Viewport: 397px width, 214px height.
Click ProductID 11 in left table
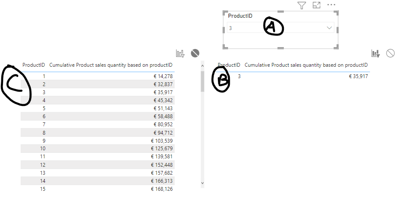coord(43,157)
